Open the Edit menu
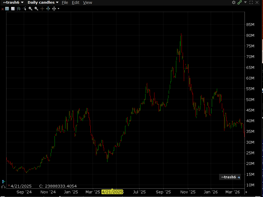The height and width of the screenshot is (197, 263). tap(76, 3)
